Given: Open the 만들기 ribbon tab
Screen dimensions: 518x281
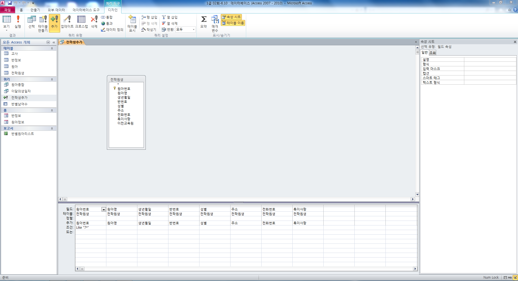Looking at the screenshot, I should pyautogui.click(x=35, y=10).
